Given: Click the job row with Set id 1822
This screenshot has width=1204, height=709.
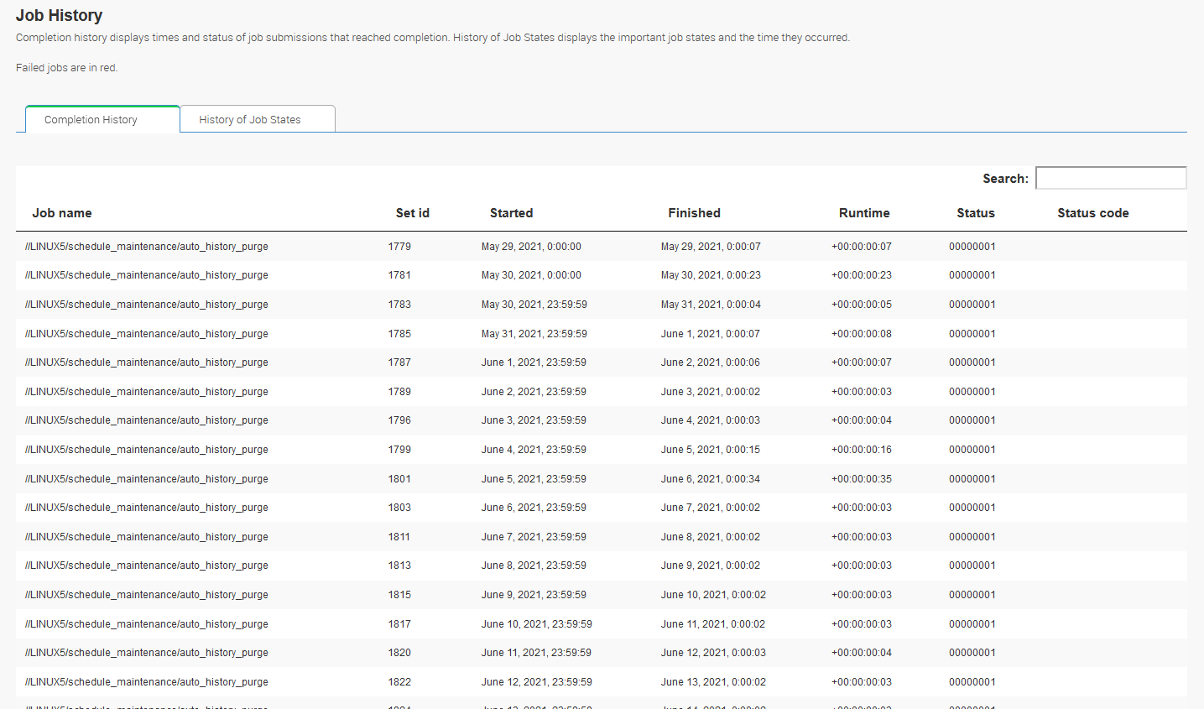Looking at the screenshot, I should (399, 682).
